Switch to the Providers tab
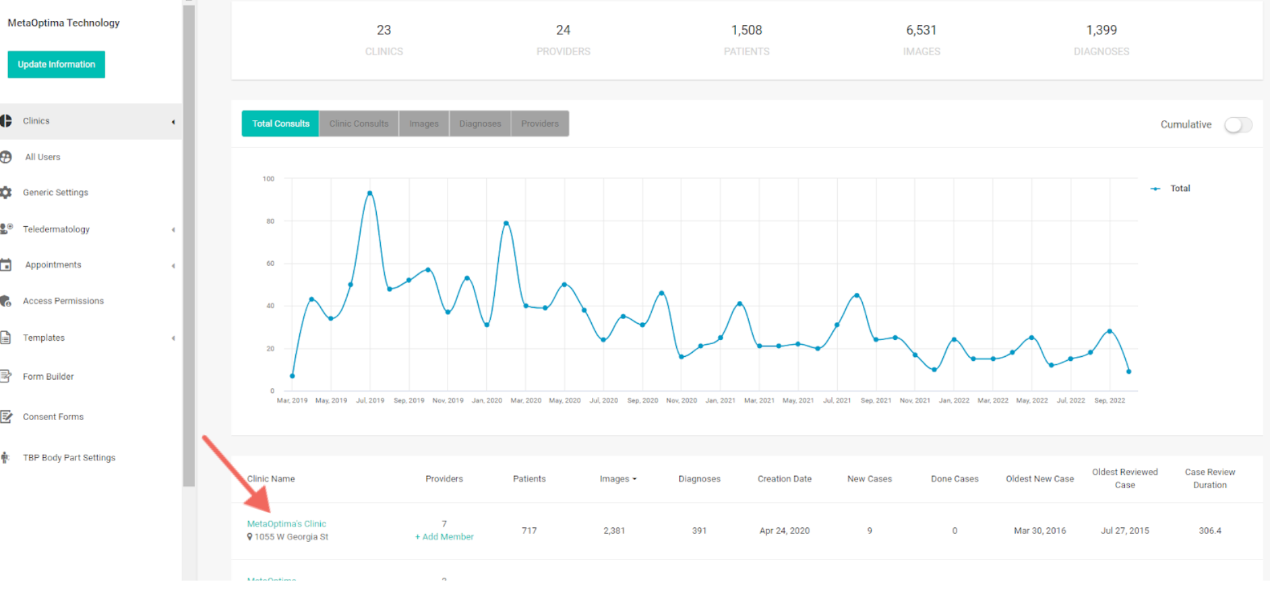 coord(540,124)
